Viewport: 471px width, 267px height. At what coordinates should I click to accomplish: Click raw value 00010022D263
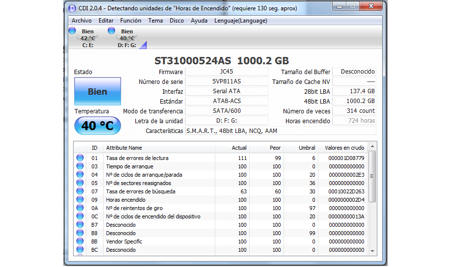[346, 191]
